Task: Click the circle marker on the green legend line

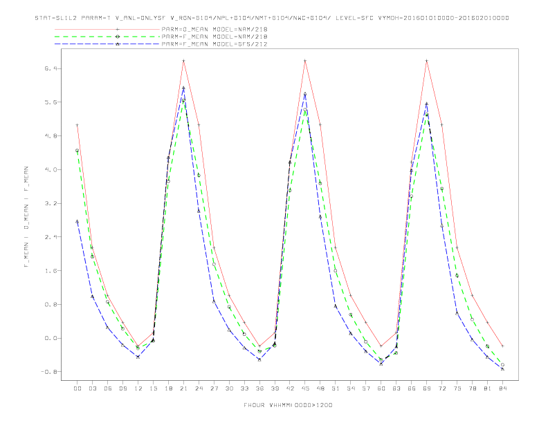Action: coord(118,37)
